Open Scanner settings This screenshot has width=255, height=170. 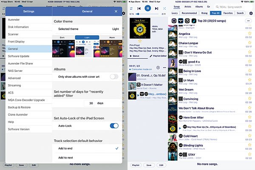coord(29,34)
